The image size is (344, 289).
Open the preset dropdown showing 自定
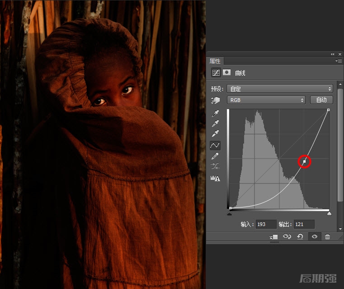(x=280, y=89)
